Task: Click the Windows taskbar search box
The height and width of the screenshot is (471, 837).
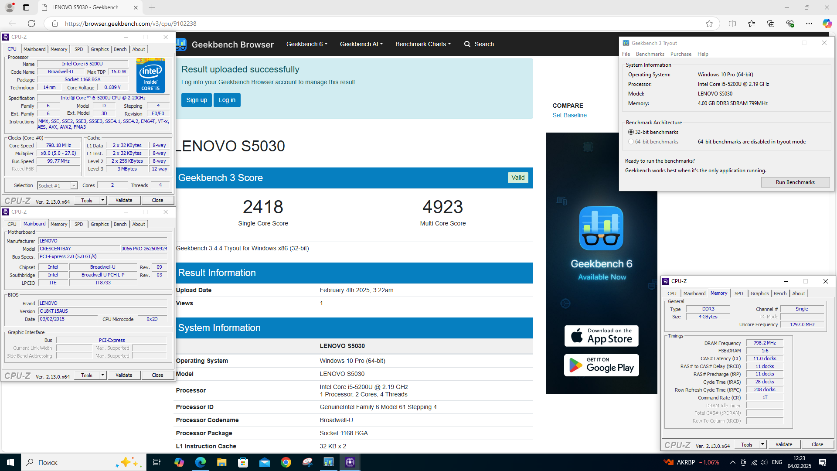Action: pos(83,462)
